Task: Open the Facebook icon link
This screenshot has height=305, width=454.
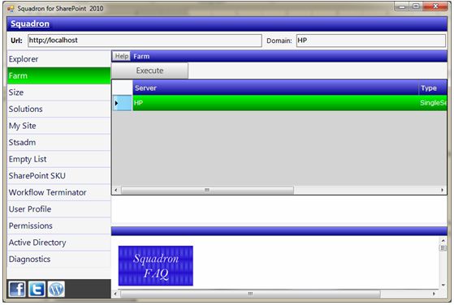Action: [17, 289]
